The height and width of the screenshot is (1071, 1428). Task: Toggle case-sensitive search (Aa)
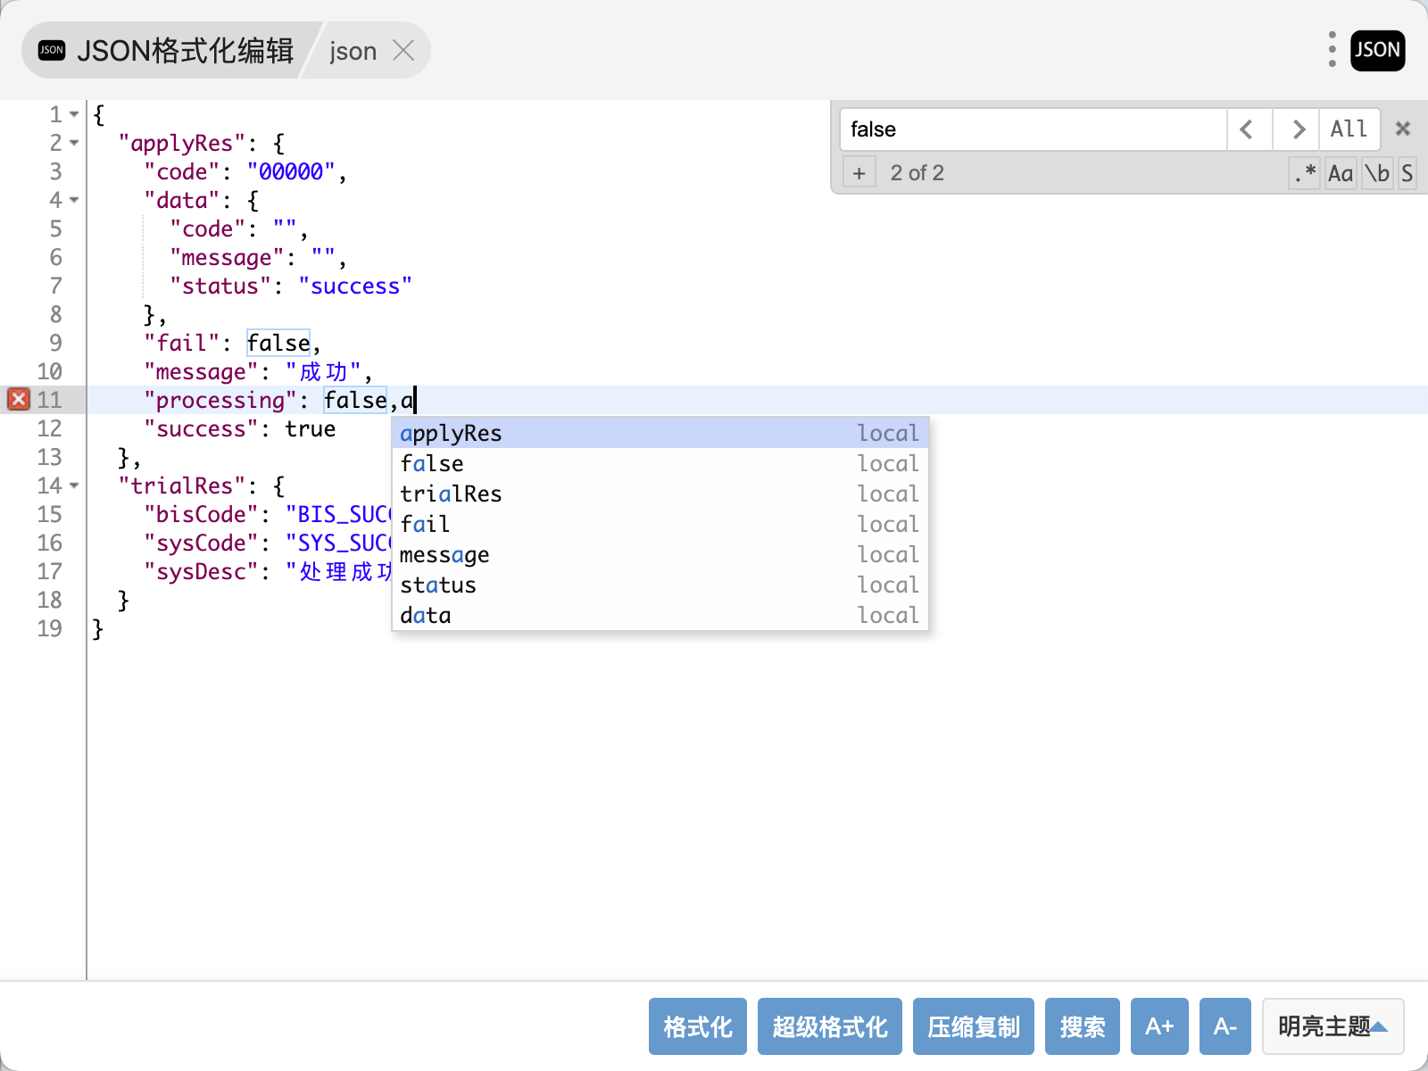(1340, 173)
